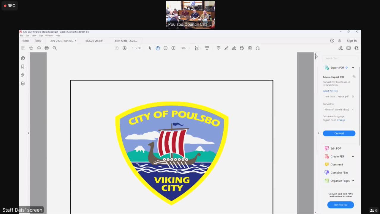Close the June 2025 Financial tab
The height and width of the screenshot is (214, 380).
(x=75, y=41)
